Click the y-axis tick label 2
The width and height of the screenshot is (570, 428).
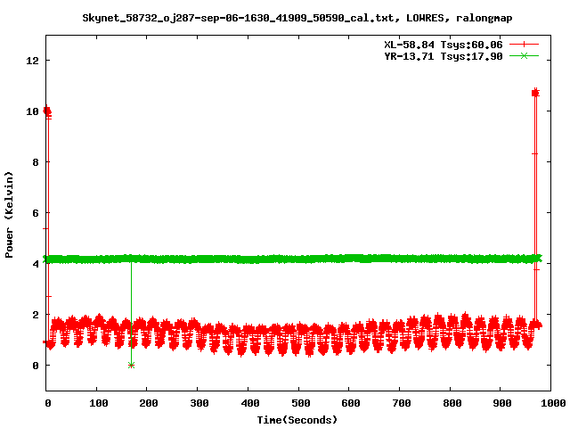tap(36, 315)
